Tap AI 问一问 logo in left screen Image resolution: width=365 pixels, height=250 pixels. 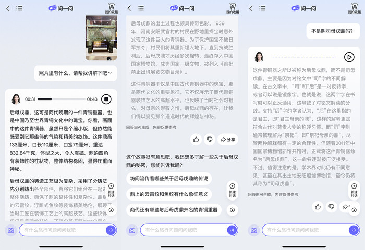[61, 9]
